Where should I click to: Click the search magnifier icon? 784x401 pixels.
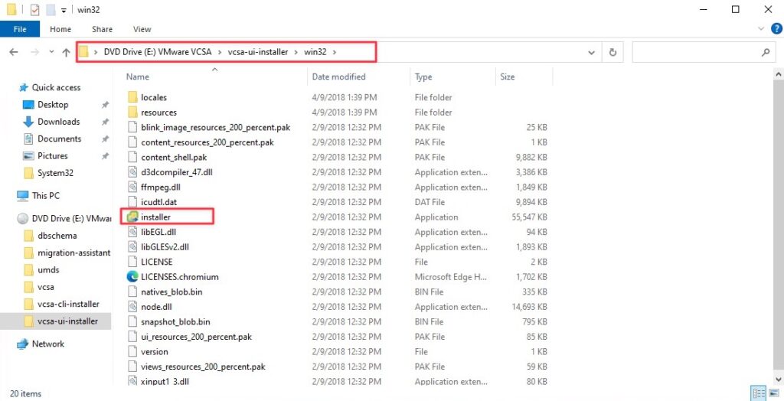pyautogui.click(x=766, y=52)
